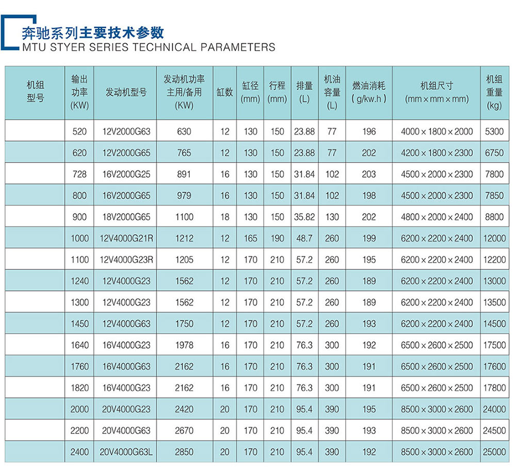Image resolution: width=516 pixels, height=468 pixels.
Task: Select engine model 12V4000G63
Action: click(126, 324)
